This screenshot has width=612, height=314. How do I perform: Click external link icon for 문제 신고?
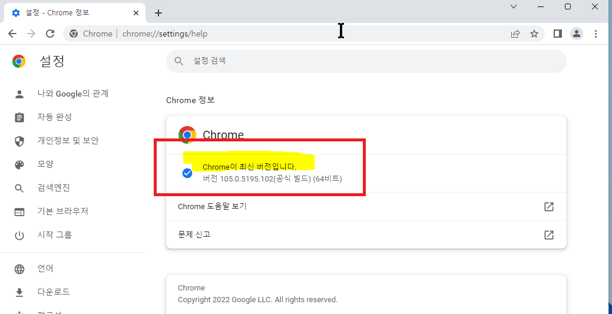pyautogui.click(x=549, y=234)
